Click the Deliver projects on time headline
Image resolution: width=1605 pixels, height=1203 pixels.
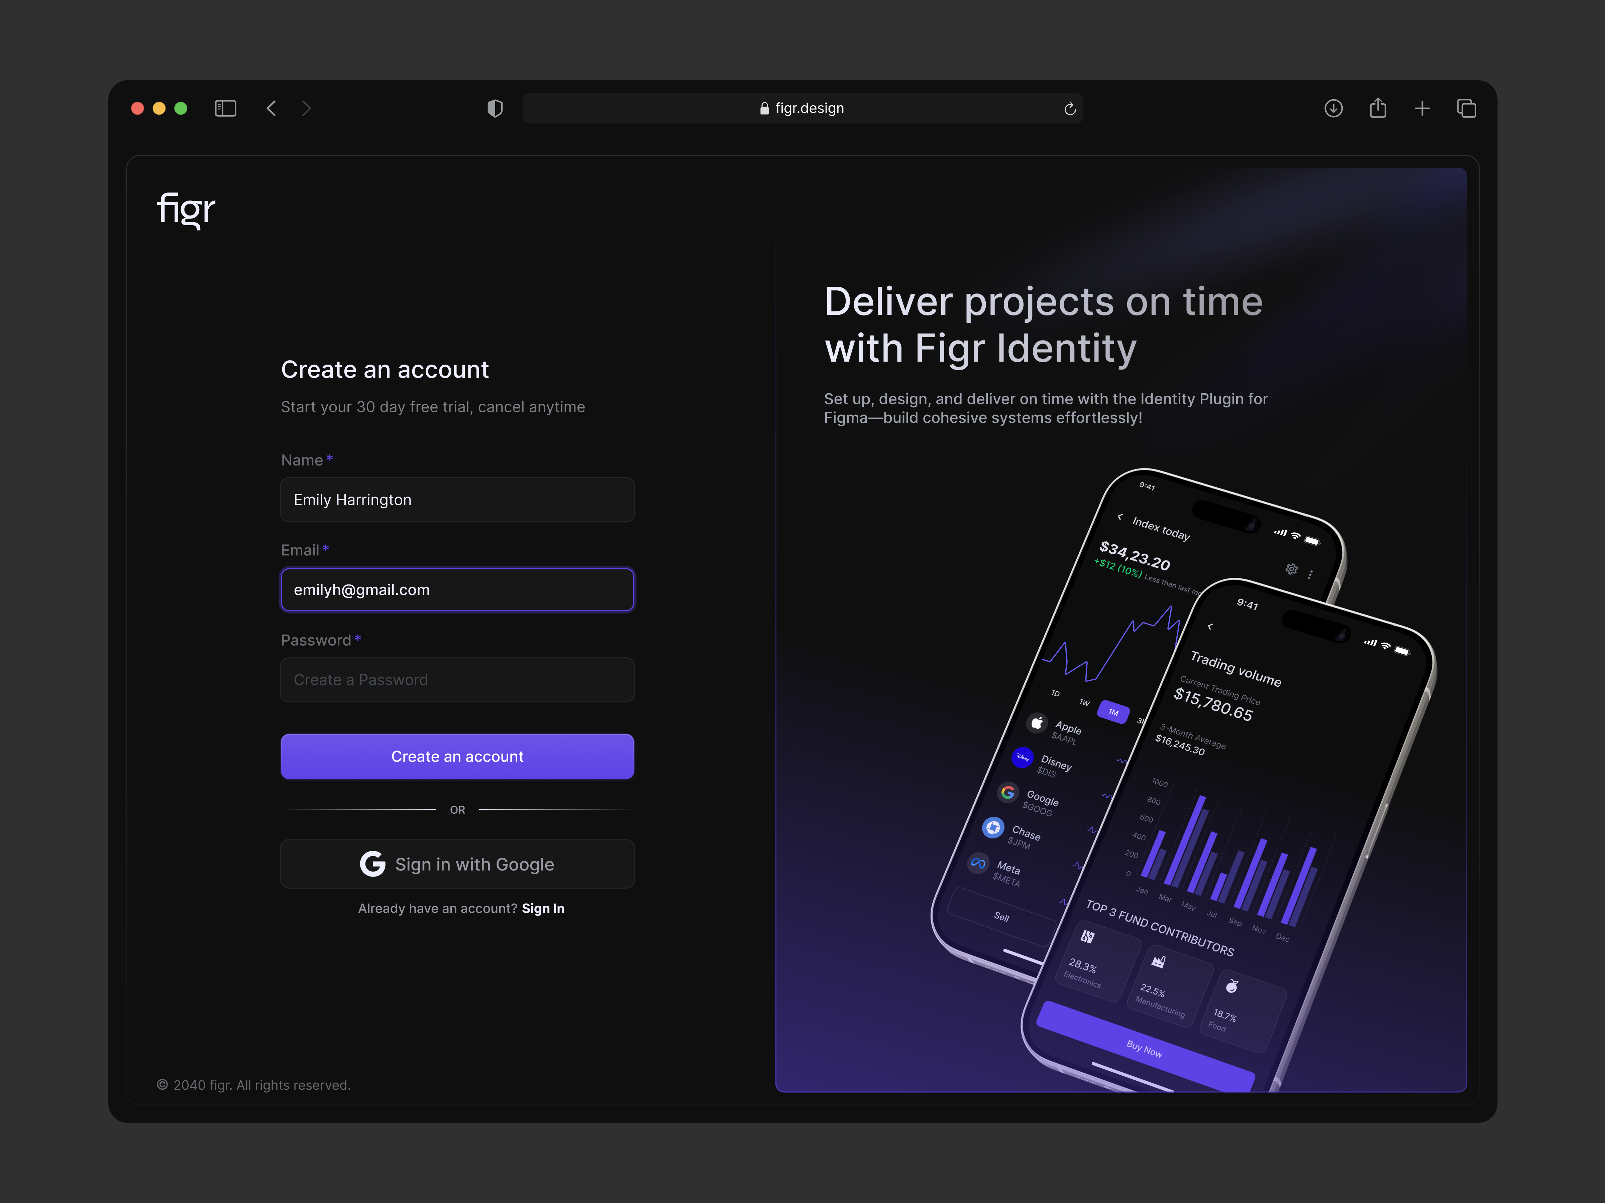1043,325
